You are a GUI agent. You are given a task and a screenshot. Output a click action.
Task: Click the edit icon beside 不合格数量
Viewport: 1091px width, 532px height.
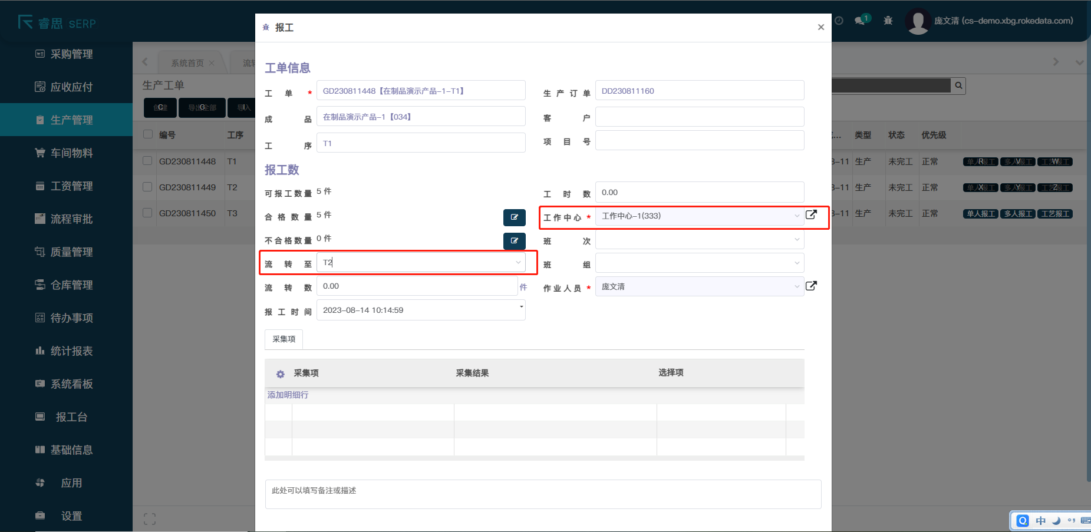(x=514, y=241)
